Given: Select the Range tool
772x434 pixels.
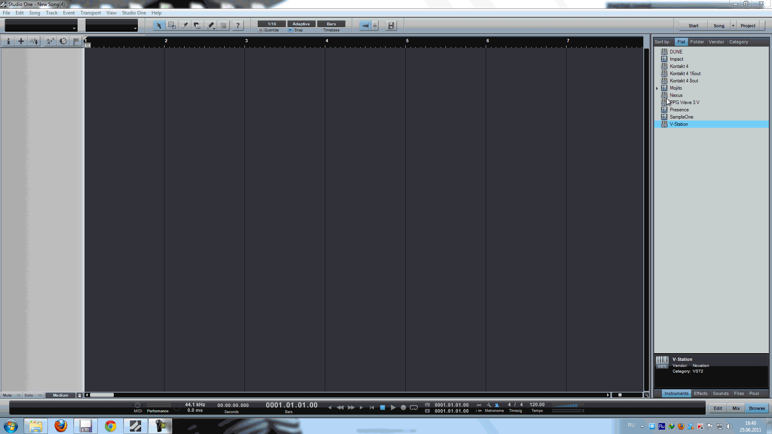Looking at the screenshot, I should click(172, 26).
